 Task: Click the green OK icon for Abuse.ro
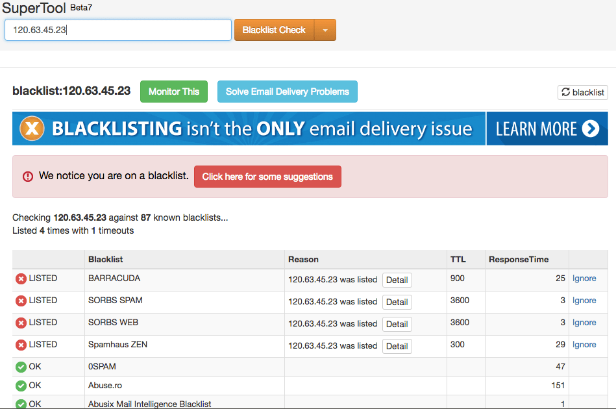point(21,386)
